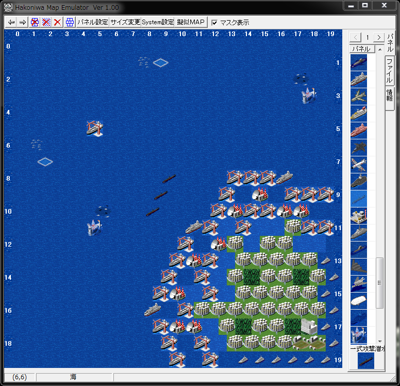
Task: Click the white building on island row 17
Action: (x=309, y=326)
